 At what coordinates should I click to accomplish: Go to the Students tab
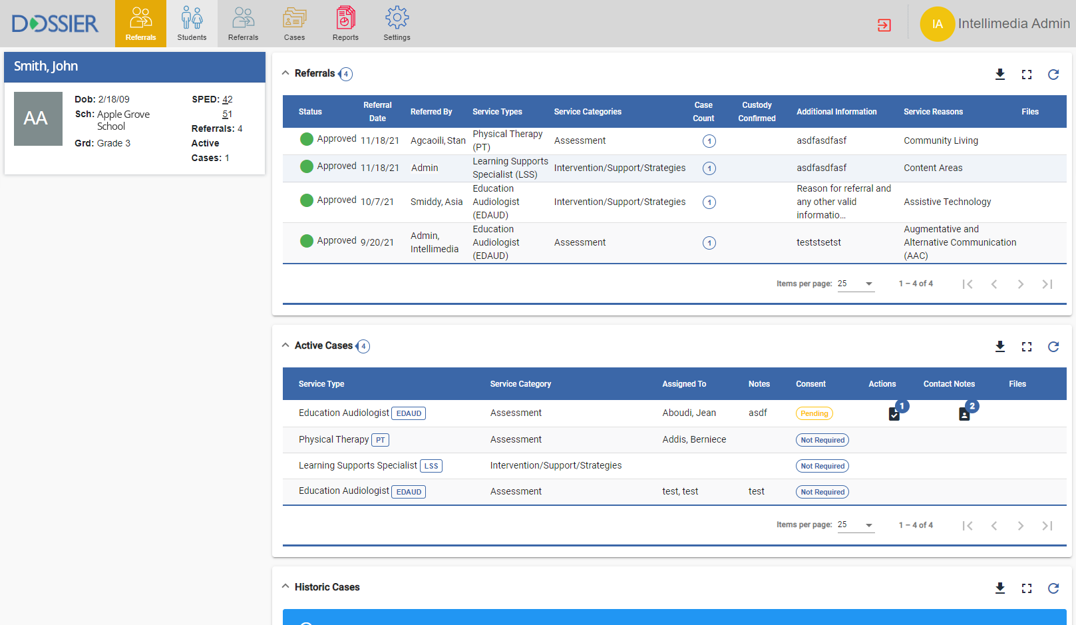point(192,24)
